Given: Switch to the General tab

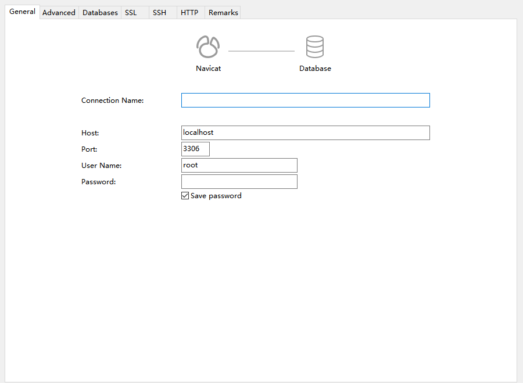Looking at the screenshot, I should pyautogui.click(x=22, y=12).
